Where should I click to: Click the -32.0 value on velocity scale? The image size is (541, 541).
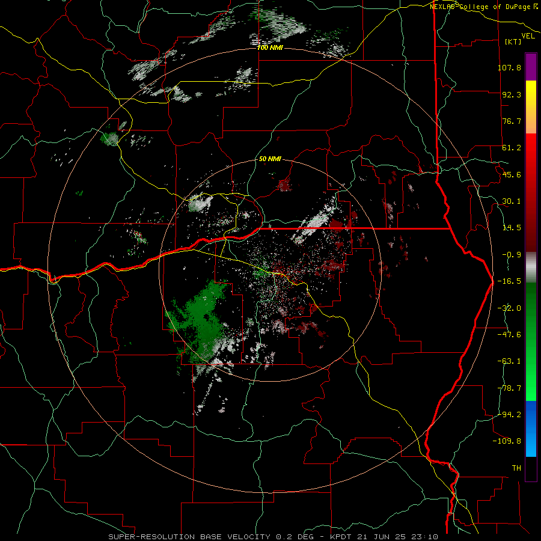(509, 308)
